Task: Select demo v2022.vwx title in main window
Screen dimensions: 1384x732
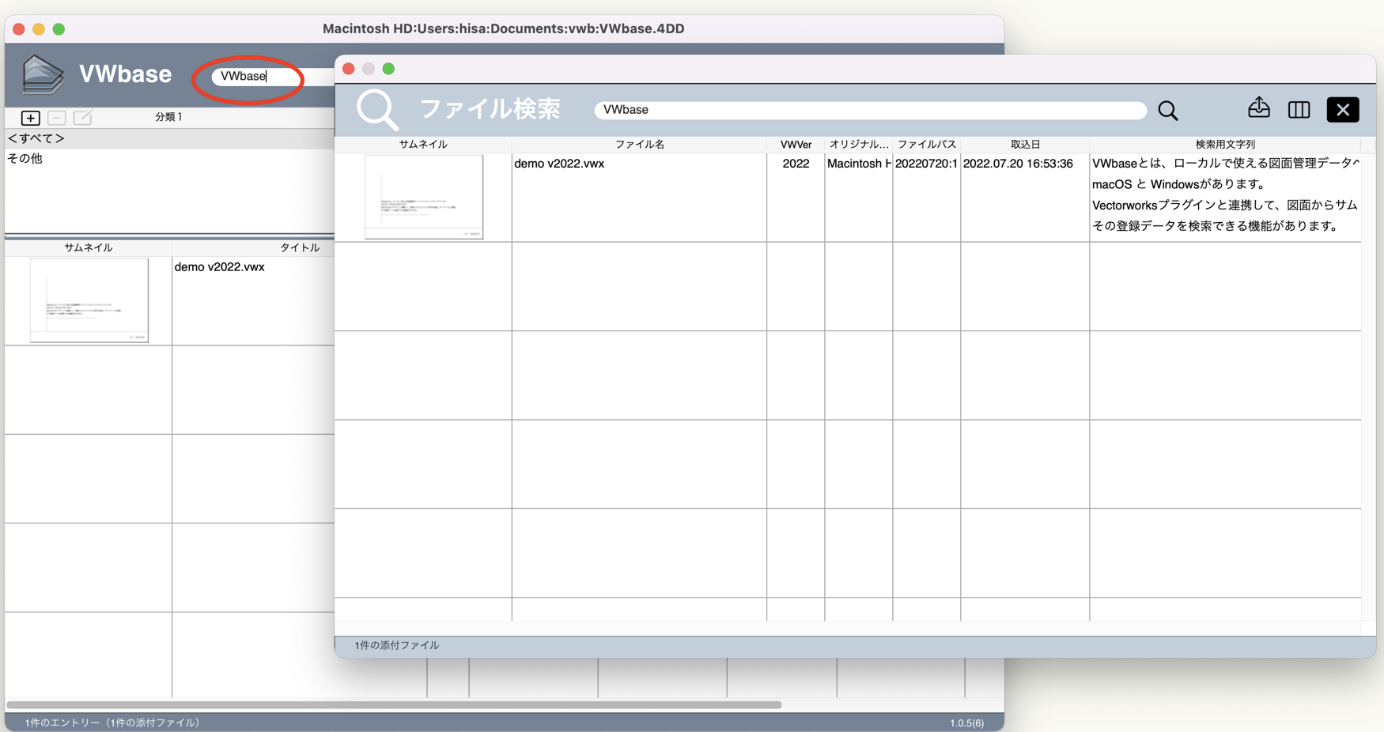Action: click(x=219, y=267)
